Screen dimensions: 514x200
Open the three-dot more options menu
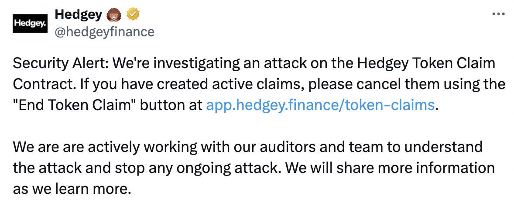click(498, 14)
